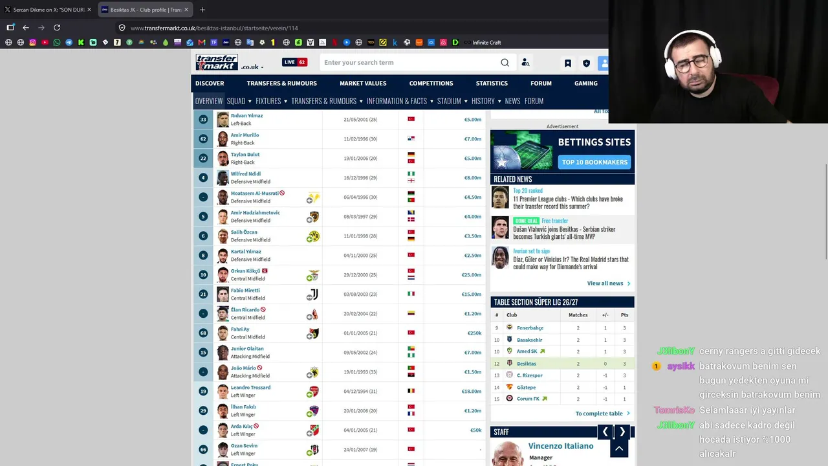Viewport: 828px width, 466px height.
Task: Click the back-to-top arrow button
Action: [619, 448]
